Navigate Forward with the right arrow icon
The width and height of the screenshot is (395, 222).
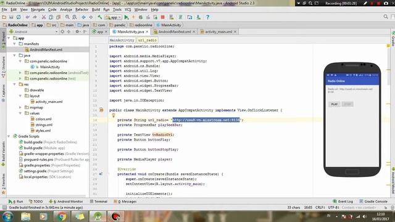91,17
